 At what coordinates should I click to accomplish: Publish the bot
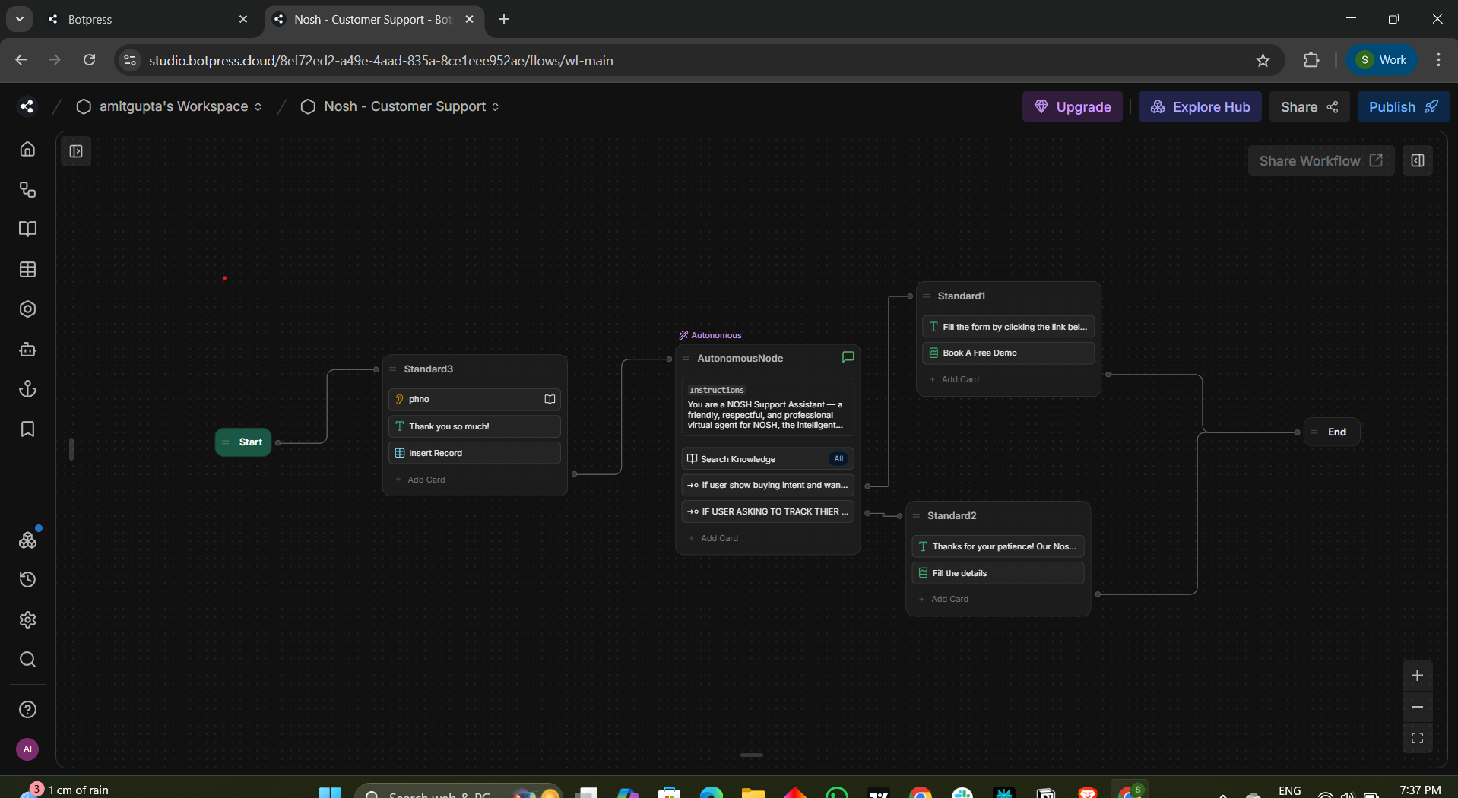(1403, 106)
